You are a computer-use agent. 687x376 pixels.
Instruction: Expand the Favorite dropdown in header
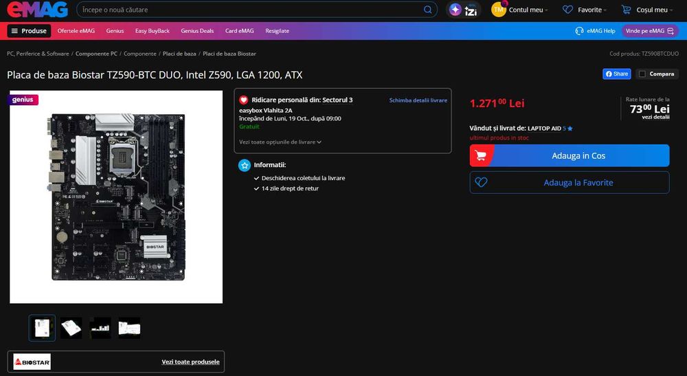592,10
